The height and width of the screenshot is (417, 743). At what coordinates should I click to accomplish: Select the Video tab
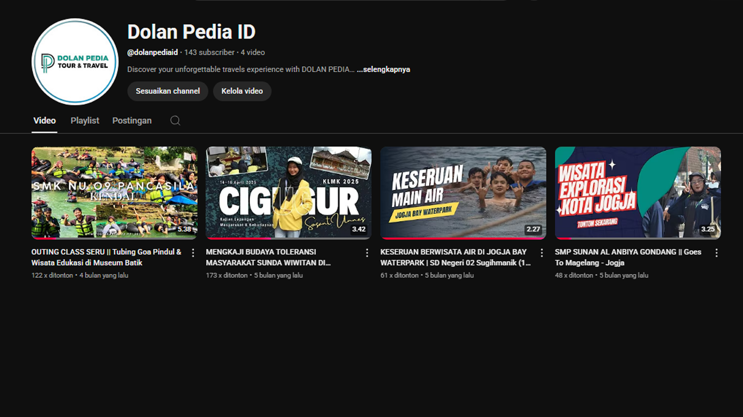click(45, 120)
